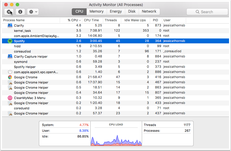This screenshot has height=151, width=231.
Task: Select the coreaudiod process row
Action: 115,51
